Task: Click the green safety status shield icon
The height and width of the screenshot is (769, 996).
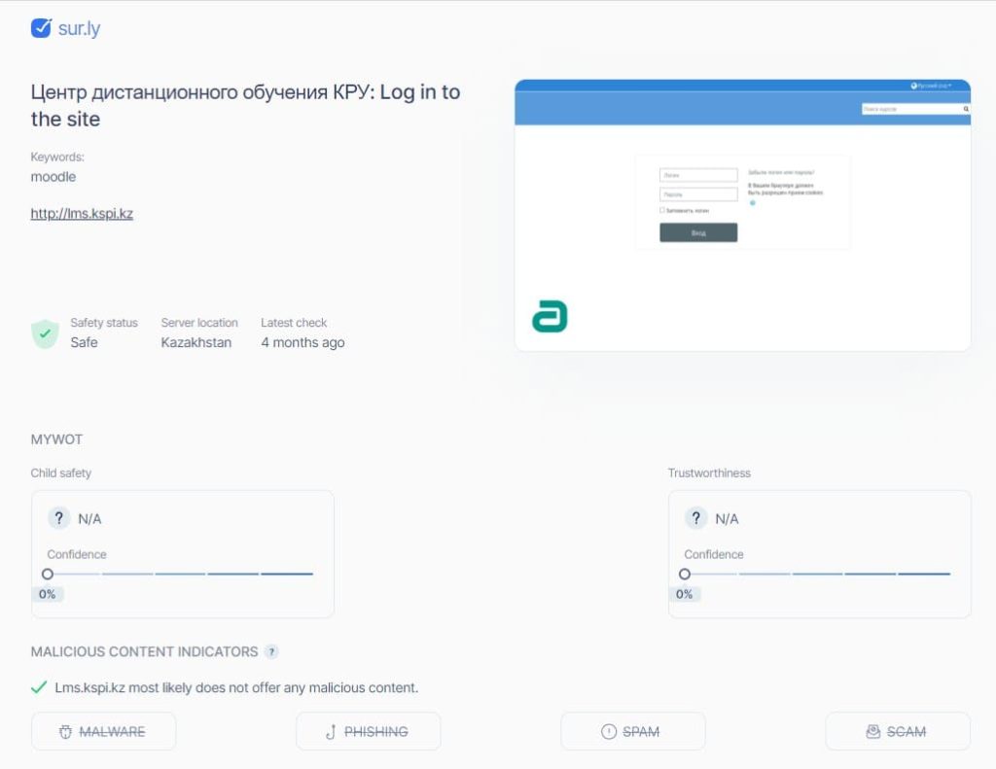Action: click(45, 332)
